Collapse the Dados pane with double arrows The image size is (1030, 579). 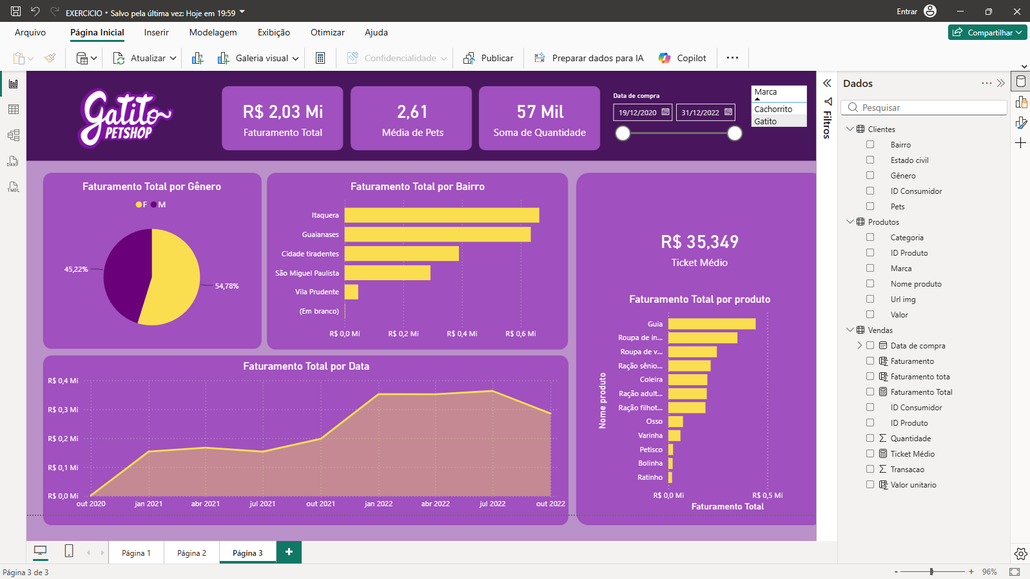(1000, 83)
